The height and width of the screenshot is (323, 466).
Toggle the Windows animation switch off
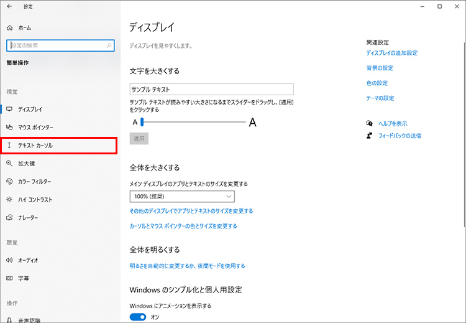point(138,317)
